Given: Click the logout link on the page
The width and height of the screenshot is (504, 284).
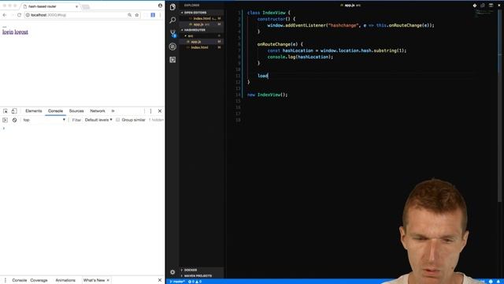Looking at the screenshot, I should (x=21, y=32).
